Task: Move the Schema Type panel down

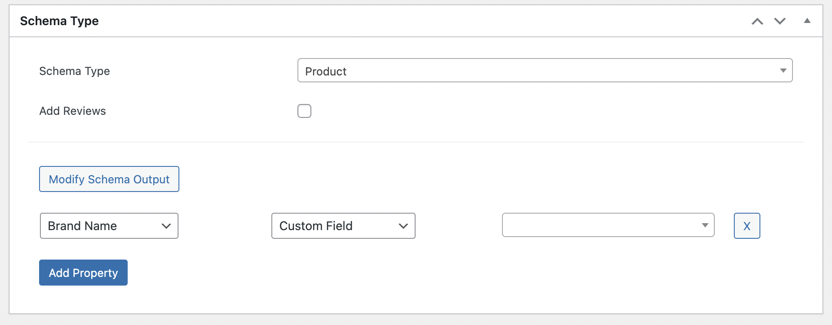Action: (x=780, y=21)
